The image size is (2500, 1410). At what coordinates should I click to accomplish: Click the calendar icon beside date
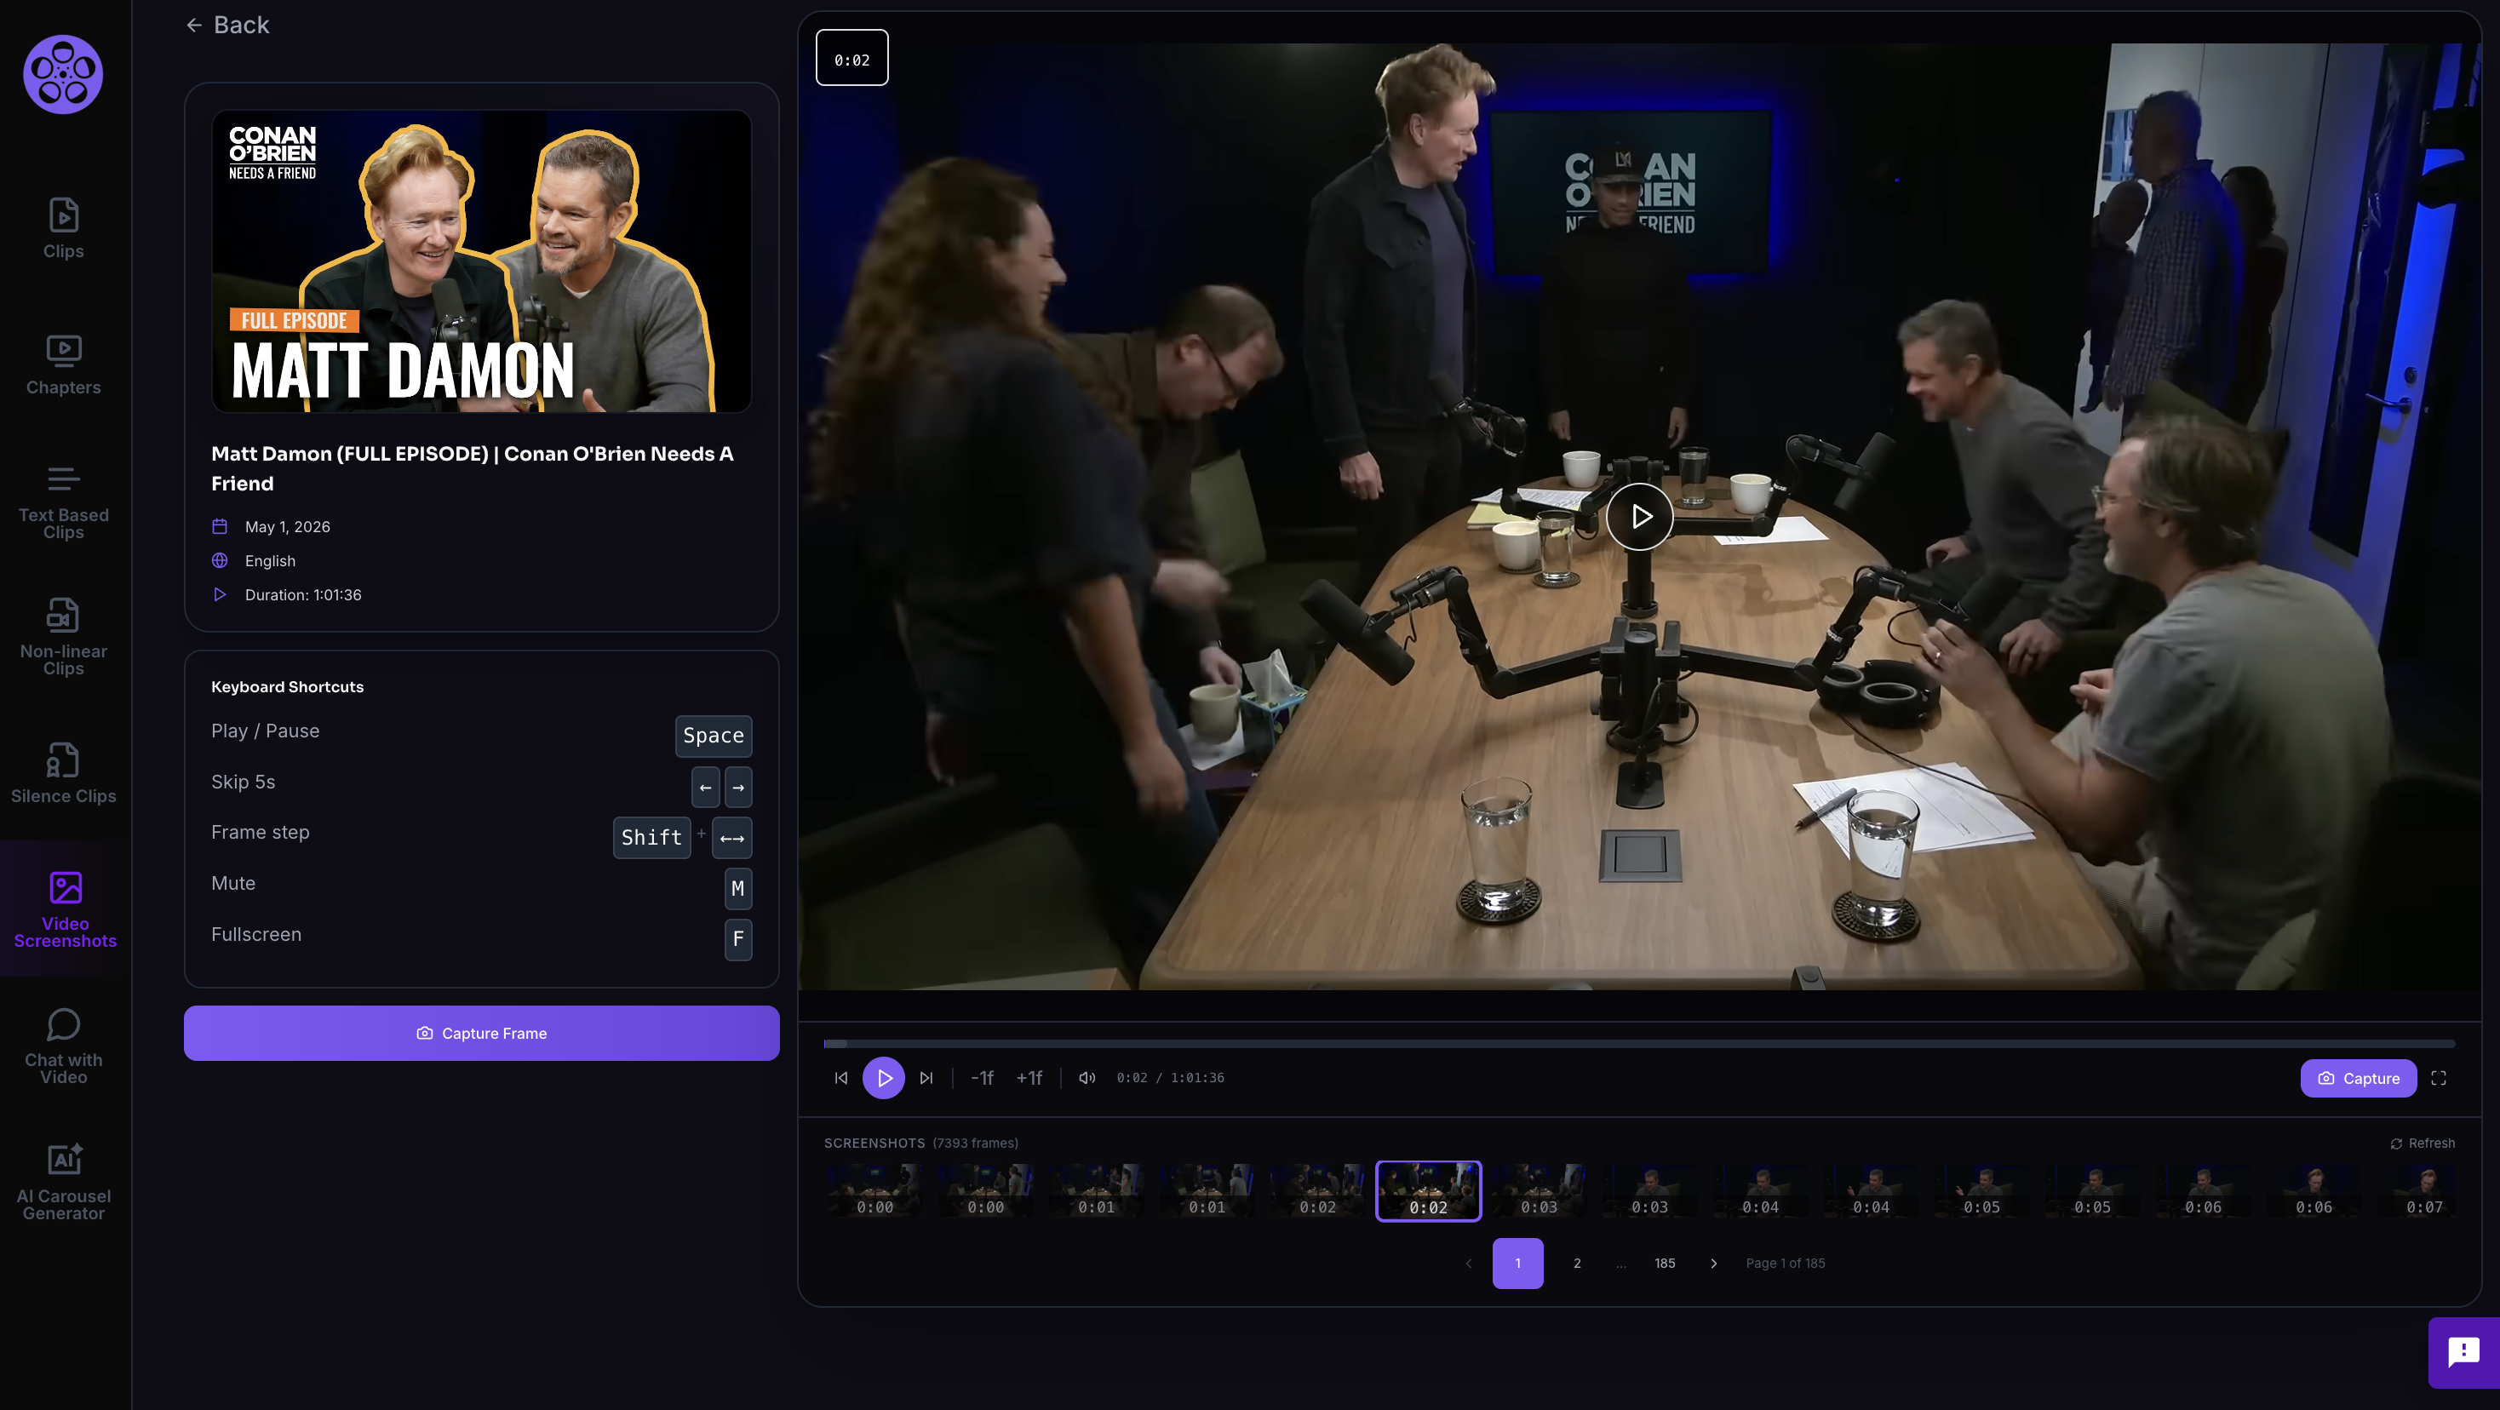[220, 526]
